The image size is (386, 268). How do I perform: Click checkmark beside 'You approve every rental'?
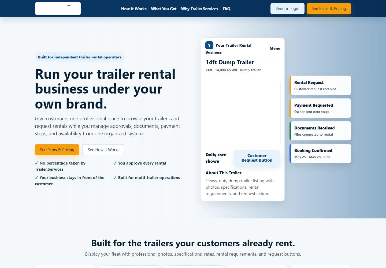pos(115,163)
